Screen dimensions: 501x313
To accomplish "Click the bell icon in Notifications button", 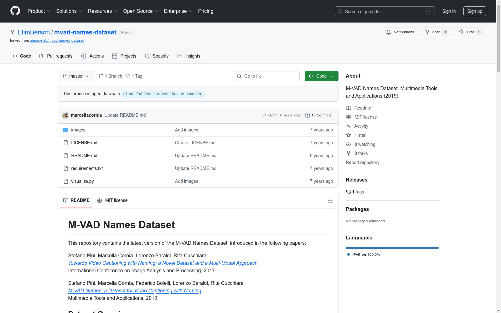I will pos(389,32).
